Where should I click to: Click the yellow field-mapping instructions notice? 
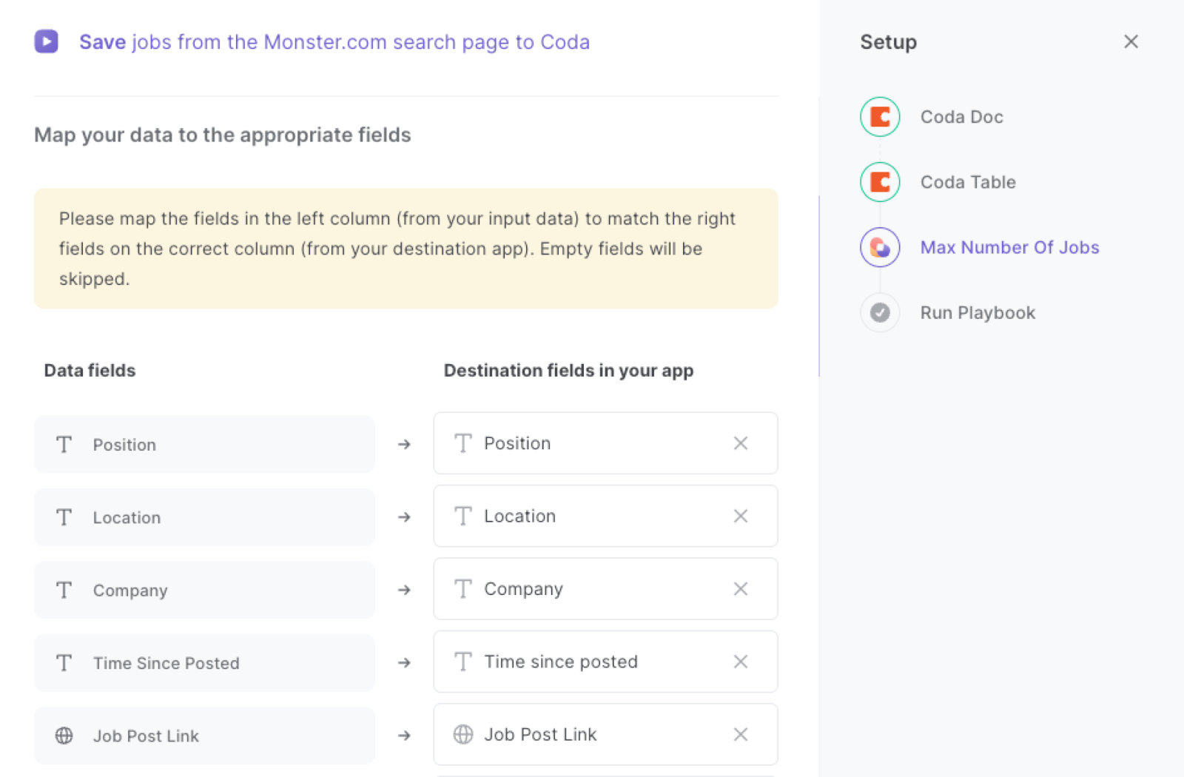pyautogui.click(x=406, y=249)
